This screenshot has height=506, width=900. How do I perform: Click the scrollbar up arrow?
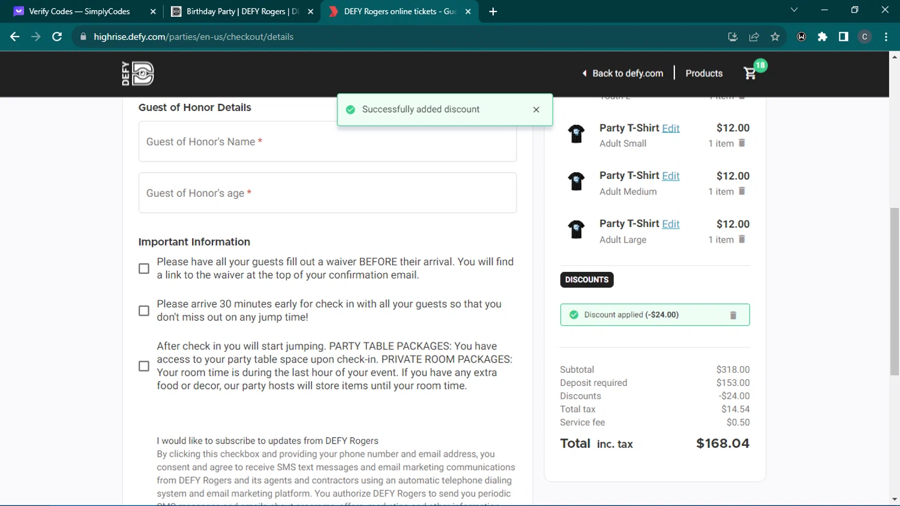[x=895, y=57]
